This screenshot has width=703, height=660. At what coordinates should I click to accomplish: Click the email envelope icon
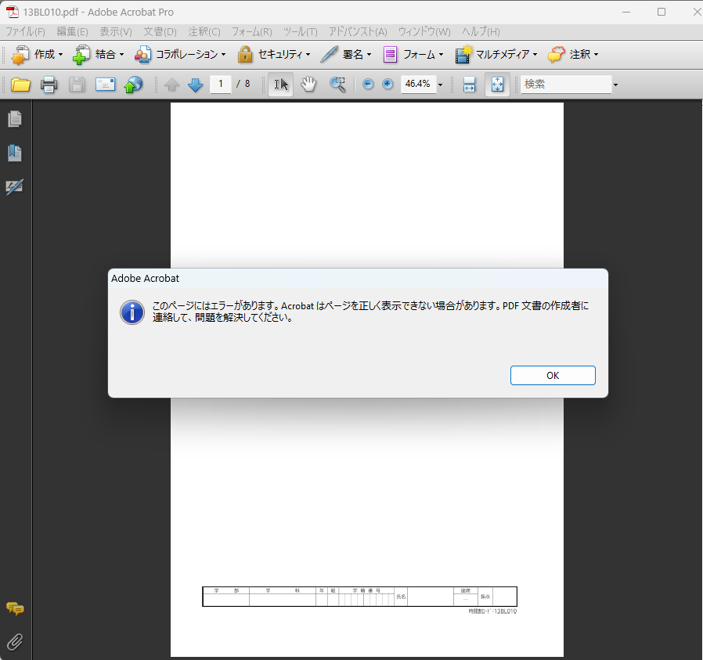point(106,85)
